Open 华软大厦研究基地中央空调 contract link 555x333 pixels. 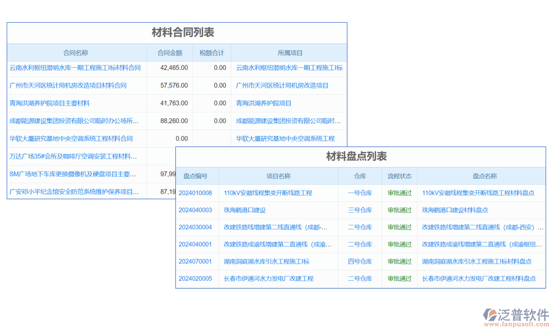[71, 139]
